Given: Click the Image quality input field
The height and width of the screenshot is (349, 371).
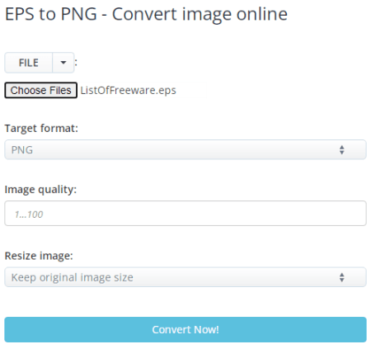Looking at the screenshot, I should (185, 214).
